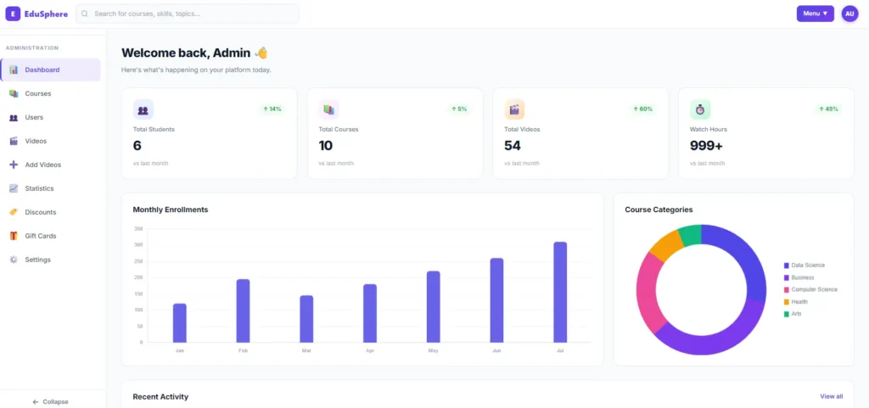Viewport: 869px width, 408px height.
Task: Click the Add Videos plus icon
Action: 14,165
